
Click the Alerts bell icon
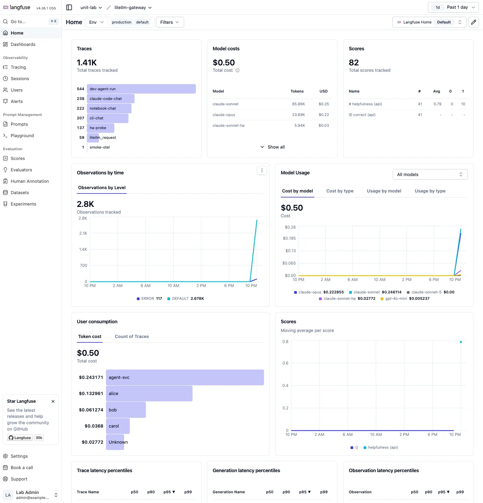point(5,101)
